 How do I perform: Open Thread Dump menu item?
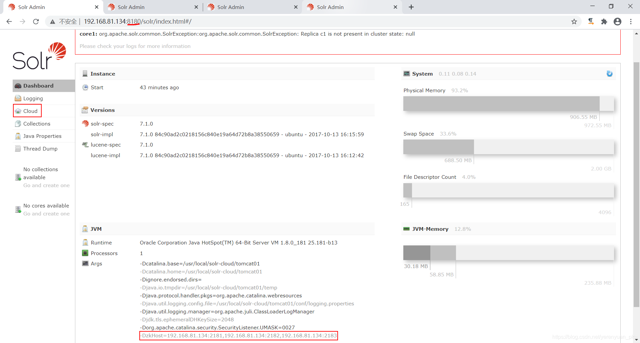[x=44, y=149]
